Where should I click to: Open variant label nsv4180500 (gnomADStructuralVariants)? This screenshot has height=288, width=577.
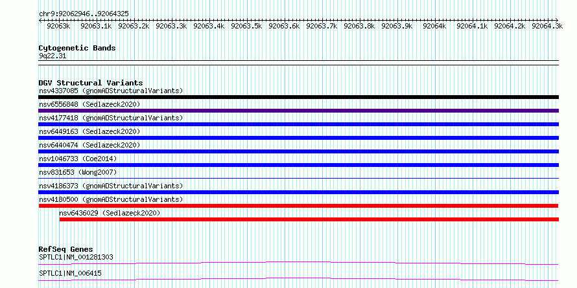(111, 199)
